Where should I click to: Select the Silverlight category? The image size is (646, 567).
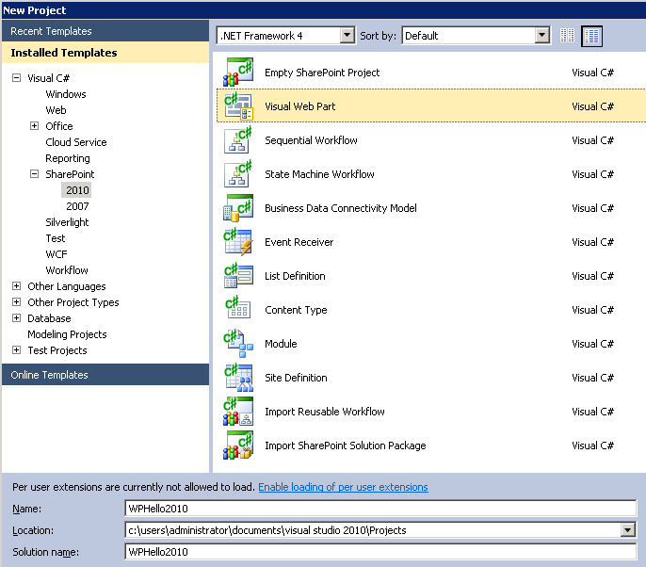[67, 222]
